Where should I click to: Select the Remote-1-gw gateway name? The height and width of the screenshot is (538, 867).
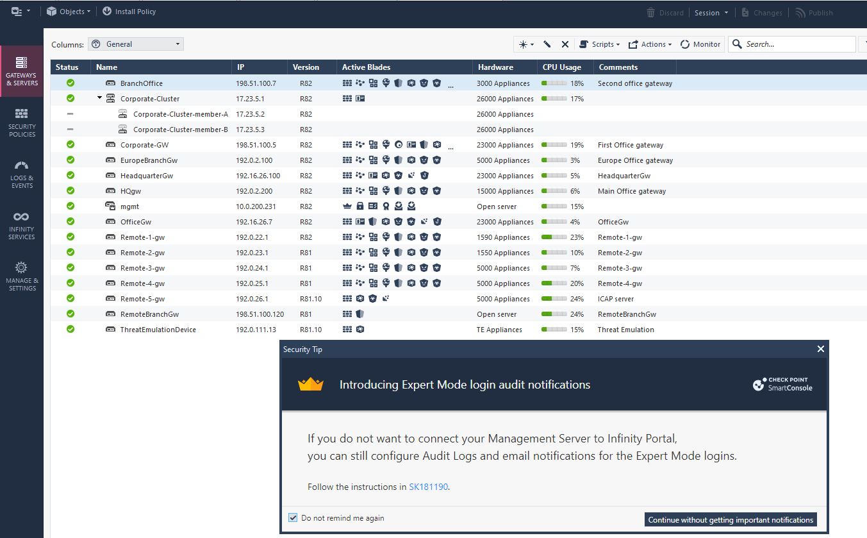pos(142,237)
